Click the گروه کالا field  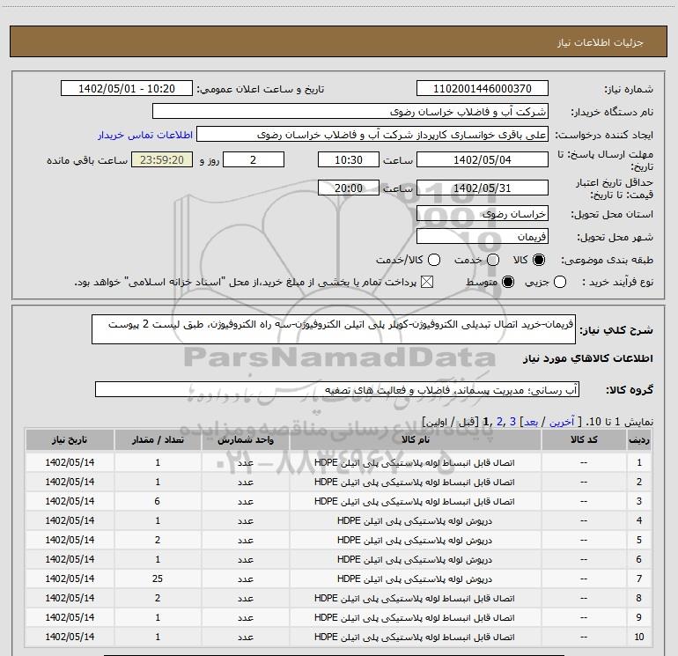(337, 389)
